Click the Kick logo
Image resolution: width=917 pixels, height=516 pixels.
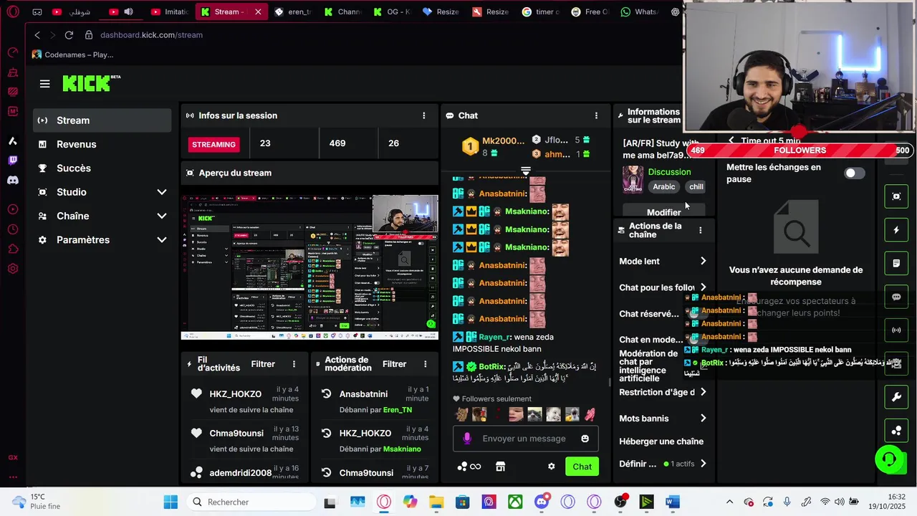91,83
